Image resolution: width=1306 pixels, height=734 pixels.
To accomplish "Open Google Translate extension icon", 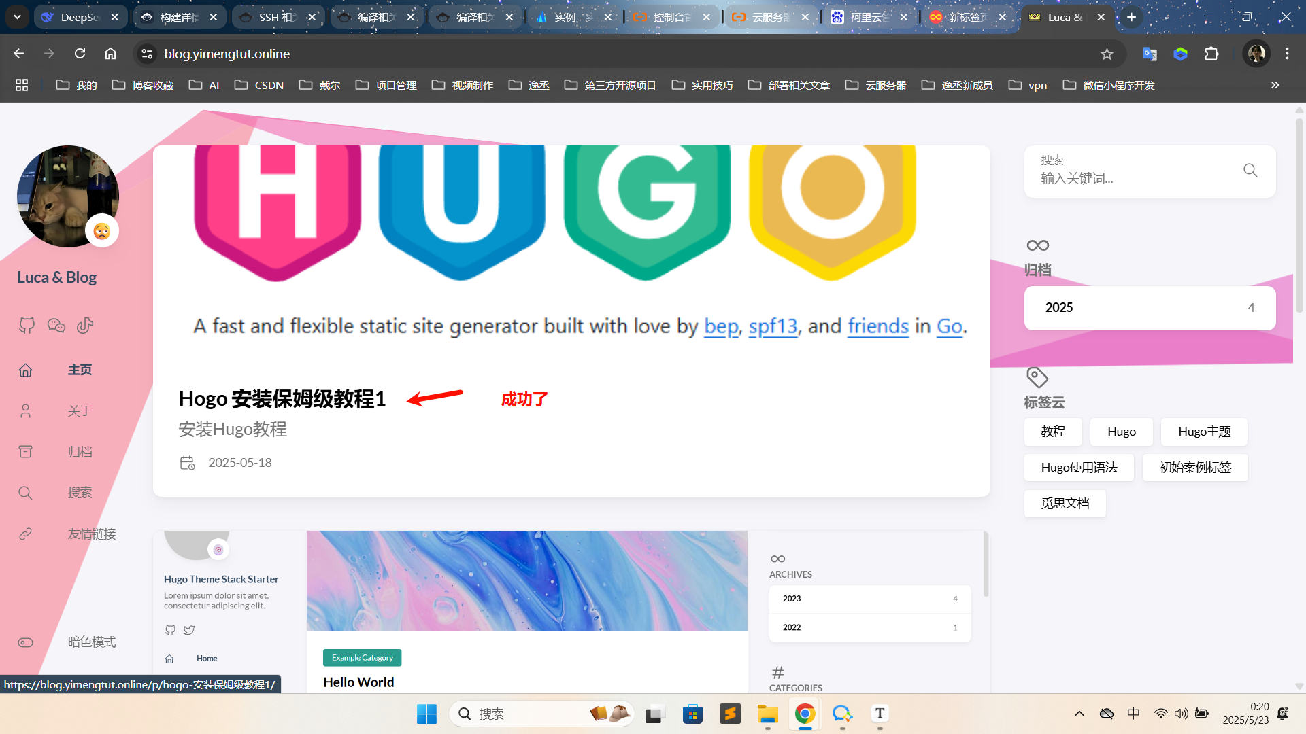I will coord(1150,54).
